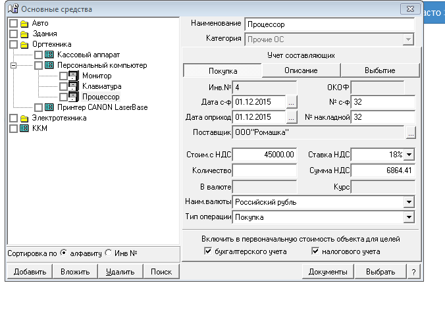445x310 pixels.
Task: Uncheck налогового учета option
Action: click(x=315, y=251)
